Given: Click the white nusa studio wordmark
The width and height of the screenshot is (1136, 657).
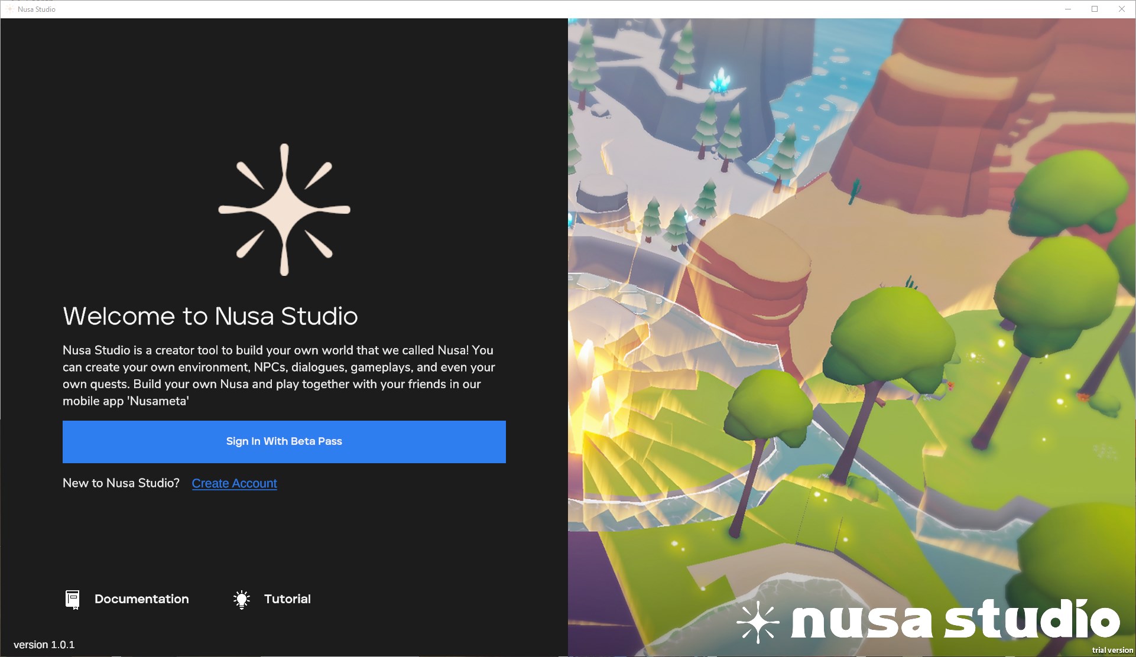Looking at the screenshot, I should 955,620.
